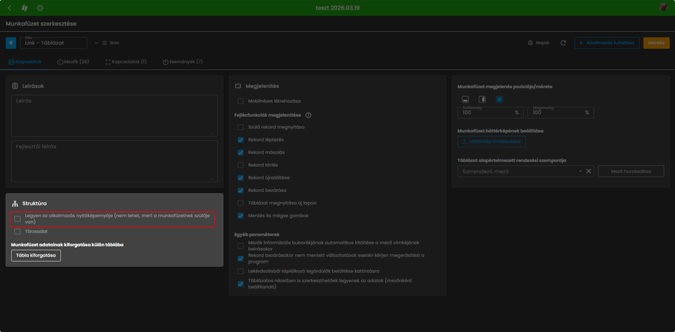Click the refresh circular arrow icon
This screenshot has height=332, width=675.
pyautogui.click(x=563, y=43)
